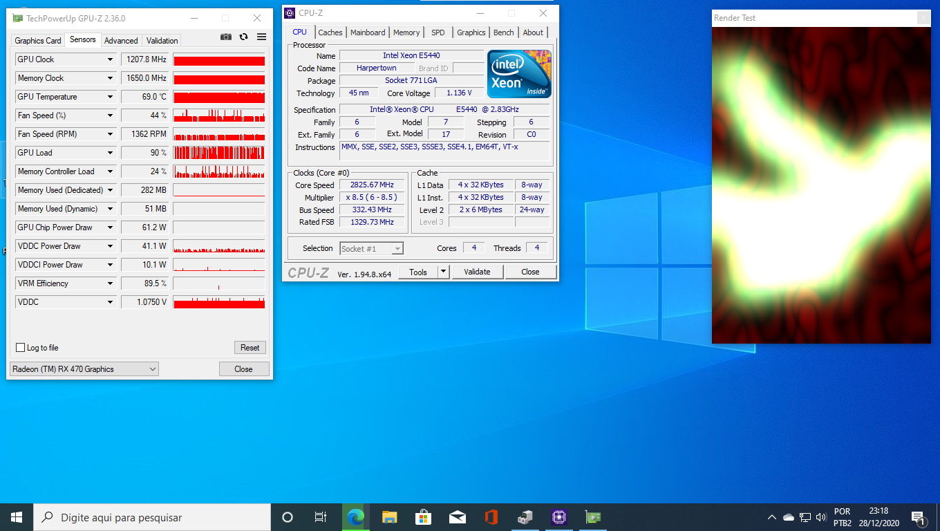The width and height of the screenshot is (940, 531).
Task: Open the GPU Chip Power Draw dropdown
Action: tap(110, 227)
